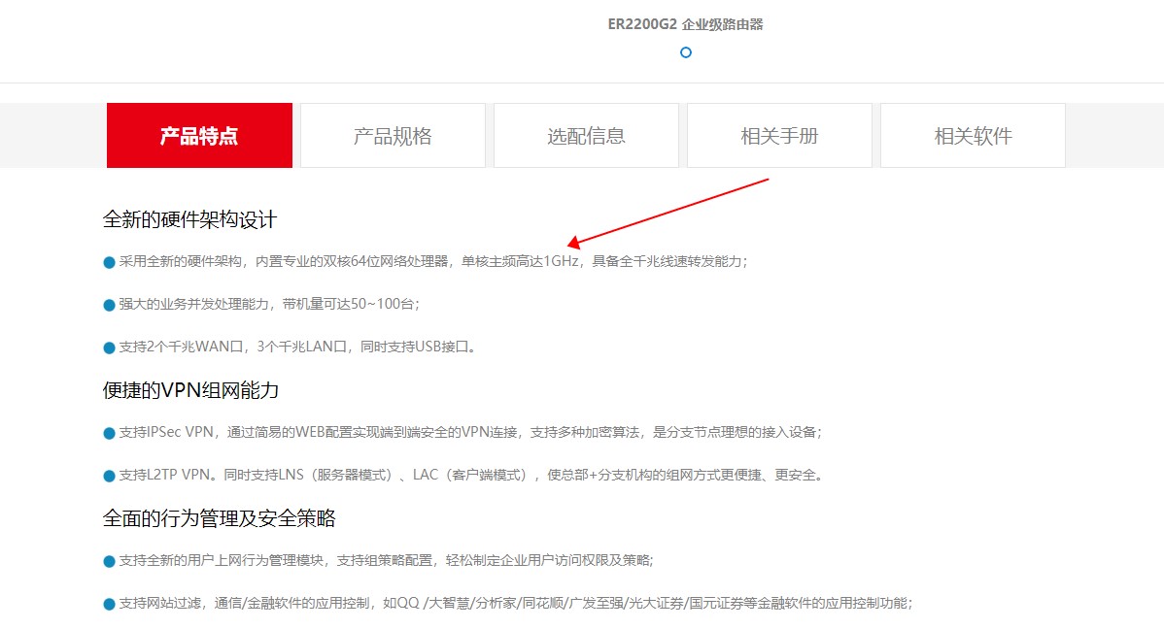Image resolution: width=1164 pixels, height=629 pixels.
Task: Click the carousel dot under ER2200G2
Action: 686,52
